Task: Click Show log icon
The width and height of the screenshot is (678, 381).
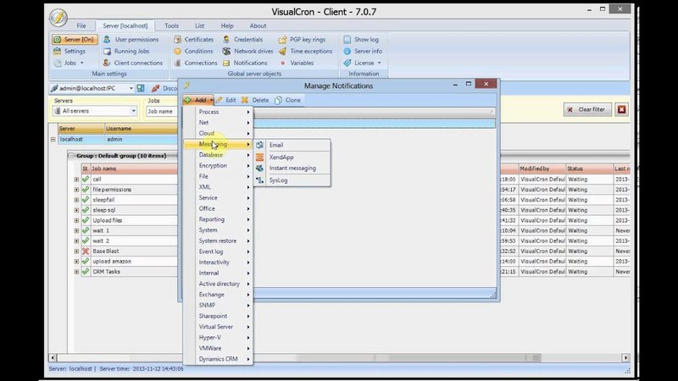Action: [x=347, y=39]
